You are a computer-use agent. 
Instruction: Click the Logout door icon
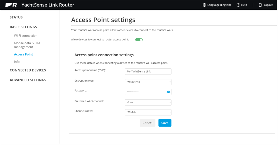(261, 5)
